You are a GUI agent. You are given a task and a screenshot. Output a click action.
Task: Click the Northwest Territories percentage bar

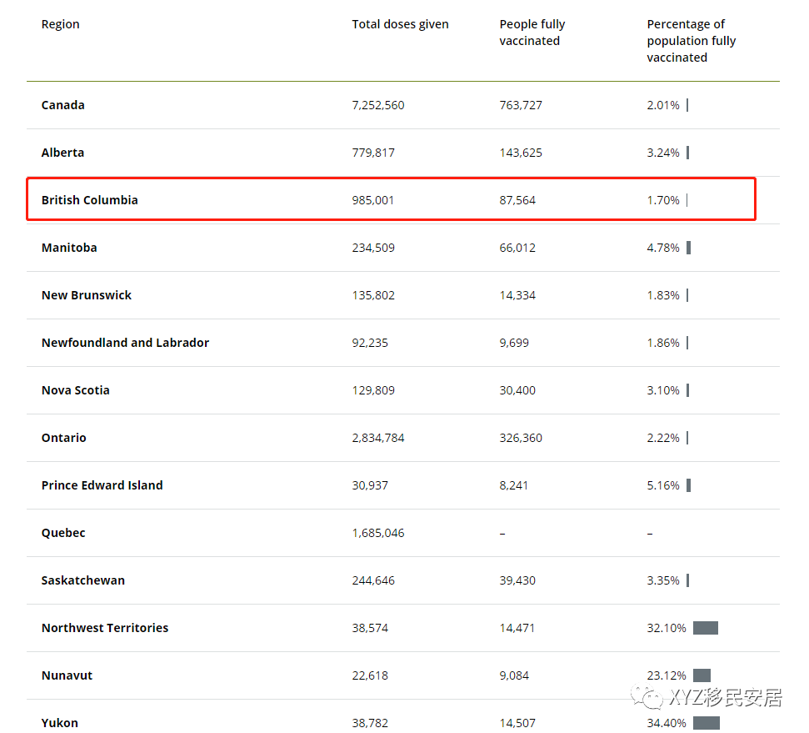[705, 628]
